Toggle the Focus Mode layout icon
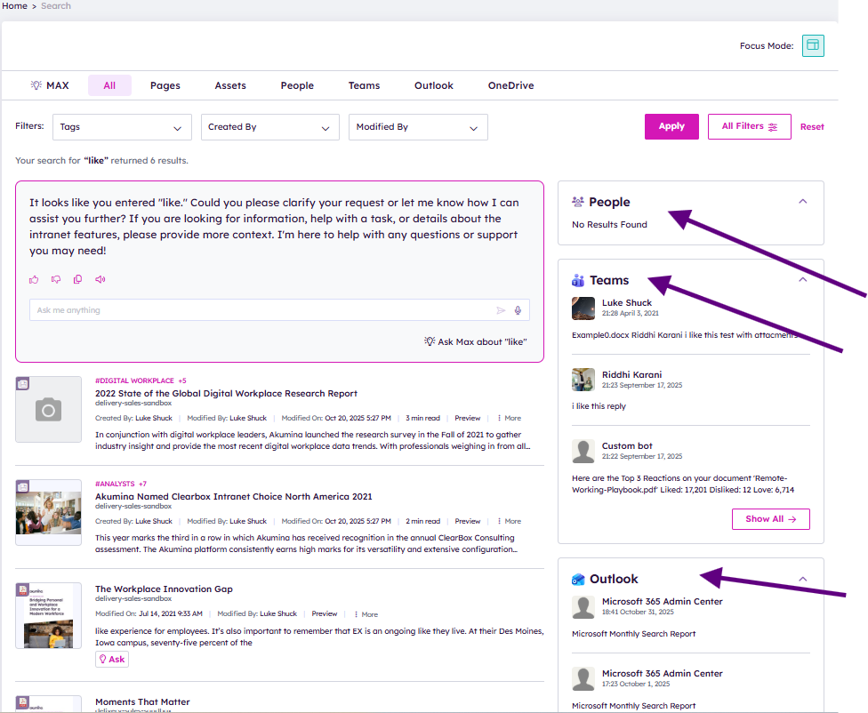 [813, 46]
